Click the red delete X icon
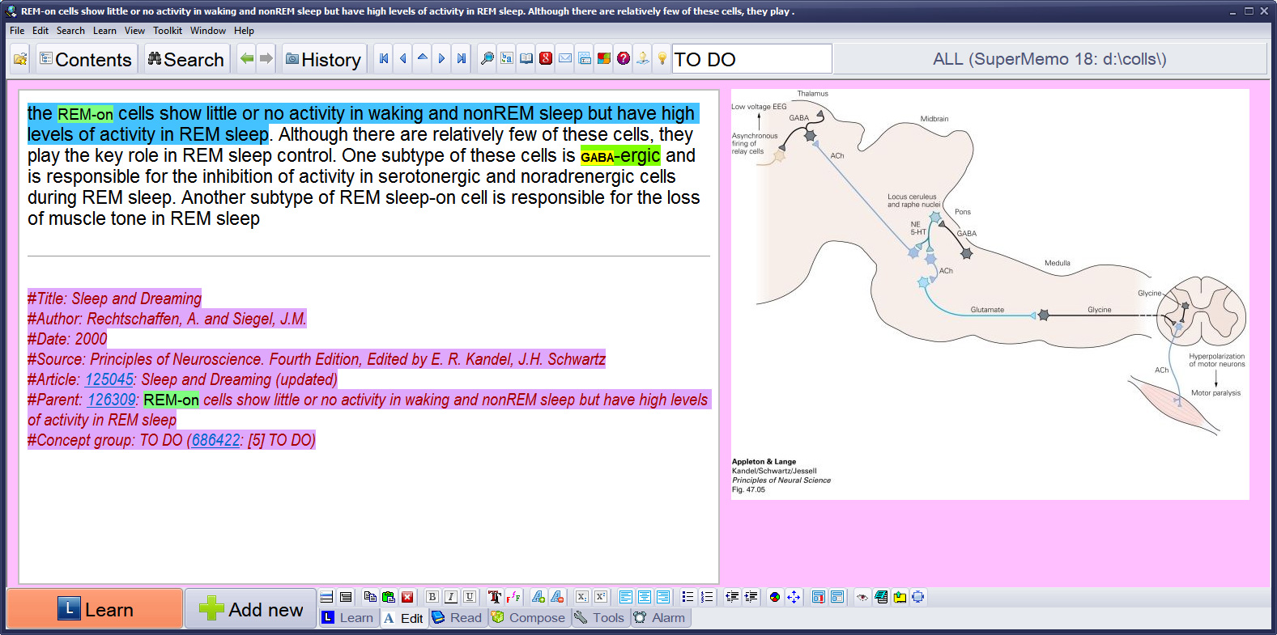The image size is (1277, 635). (x=407, y=597)
